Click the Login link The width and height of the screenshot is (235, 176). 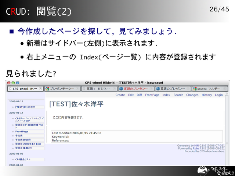(x=219, y=95)
